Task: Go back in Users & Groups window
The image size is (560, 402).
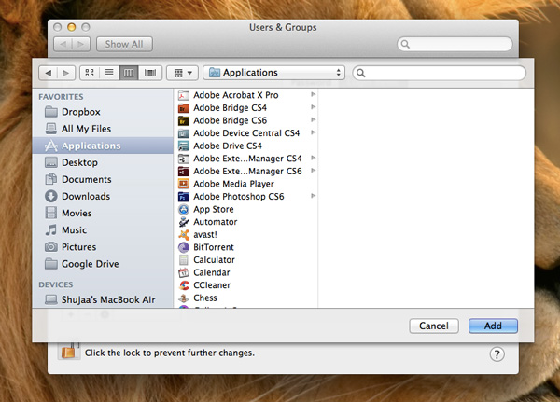Action: [63, 44]
